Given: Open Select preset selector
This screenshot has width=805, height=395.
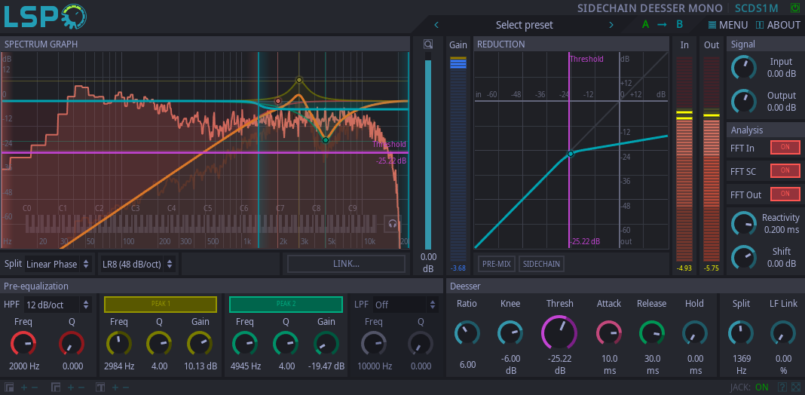Looking at the screenshot, I should coord(524,25).
